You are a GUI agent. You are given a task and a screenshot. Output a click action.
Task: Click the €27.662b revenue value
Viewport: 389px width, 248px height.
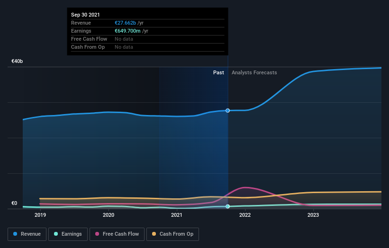pyautogui.click(x=125, y=23)
